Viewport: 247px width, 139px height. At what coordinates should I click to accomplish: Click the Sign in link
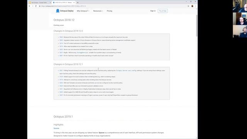pos(153,11)
